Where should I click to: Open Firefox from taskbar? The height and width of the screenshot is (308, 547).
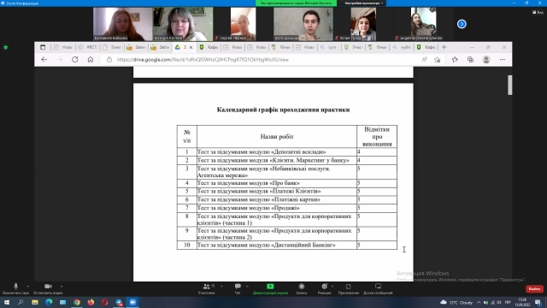point(91,302)
